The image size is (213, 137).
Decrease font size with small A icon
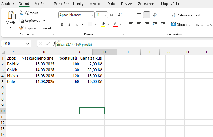(x=120, y=15)
